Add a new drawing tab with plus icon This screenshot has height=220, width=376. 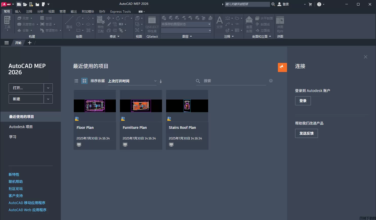click(x=30, y=43)
